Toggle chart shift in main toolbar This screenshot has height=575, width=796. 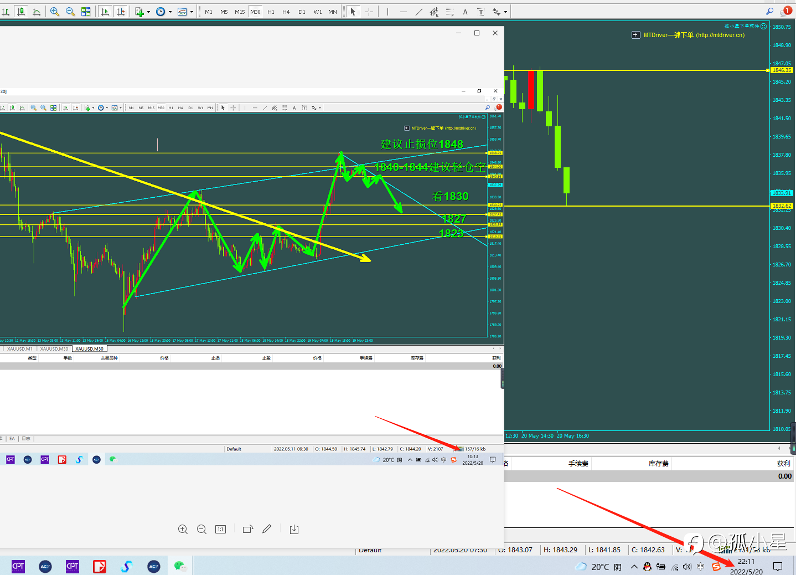(x=121, y=12)
